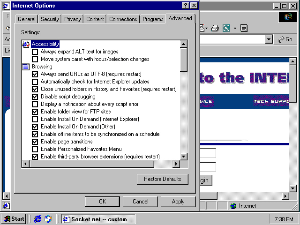Viewport: 300px width, 225px height.
Task: Uncheck Enable page transitions
Action: 35,142
